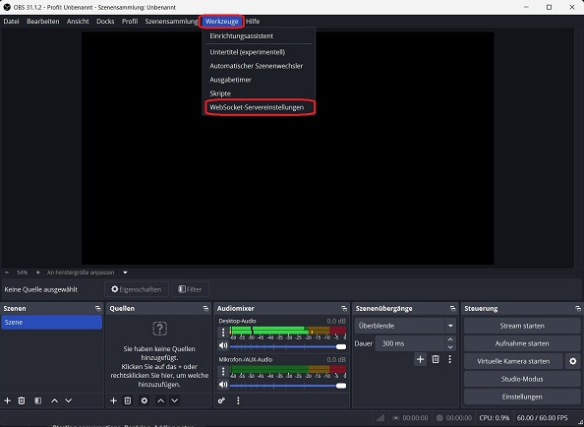
Task: Mute Mikrofon/AUX-Audio speaker icon
Action: tap(223, 384)
